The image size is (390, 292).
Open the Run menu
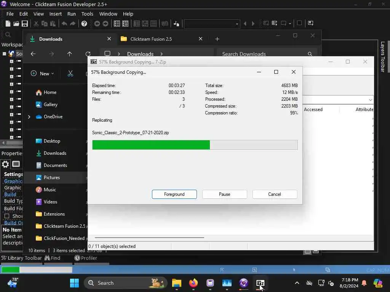(x=72, y=14)
